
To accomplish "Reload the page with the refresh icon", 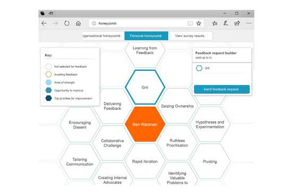I will [x=67, y=23].
